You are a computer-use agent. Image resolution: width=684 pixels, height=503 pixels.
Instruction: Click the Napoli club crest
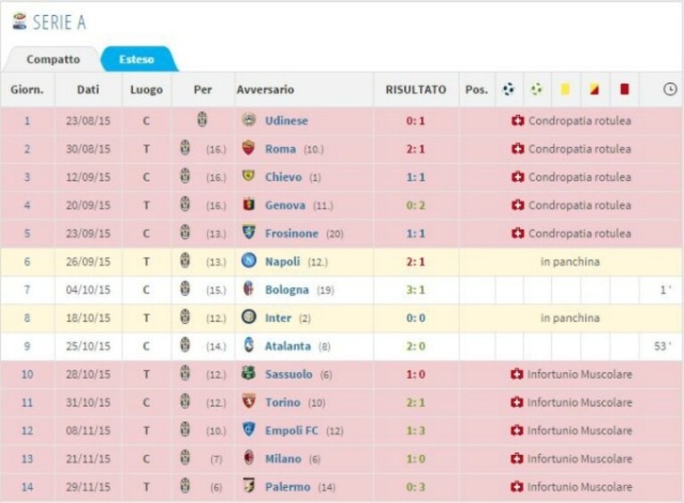249,261
